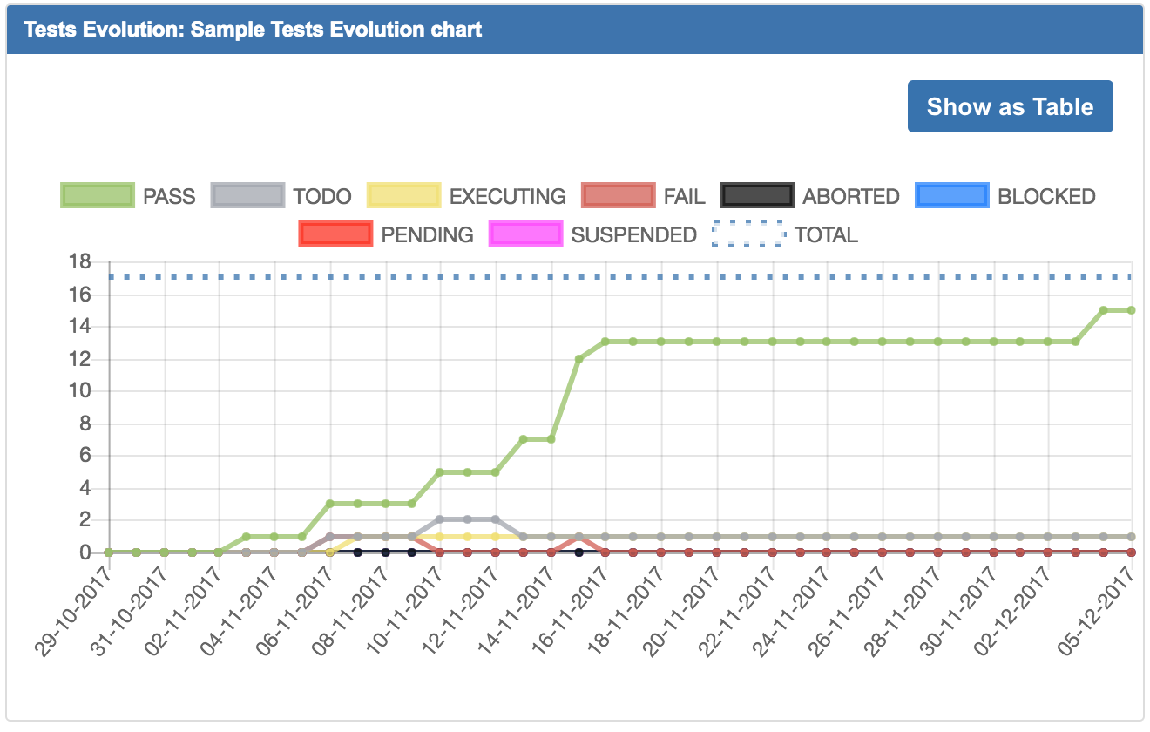This screenshot has width=1150, height=732.
Task: Toggle the FAIL legend swatch
Action: coord(618,196)
